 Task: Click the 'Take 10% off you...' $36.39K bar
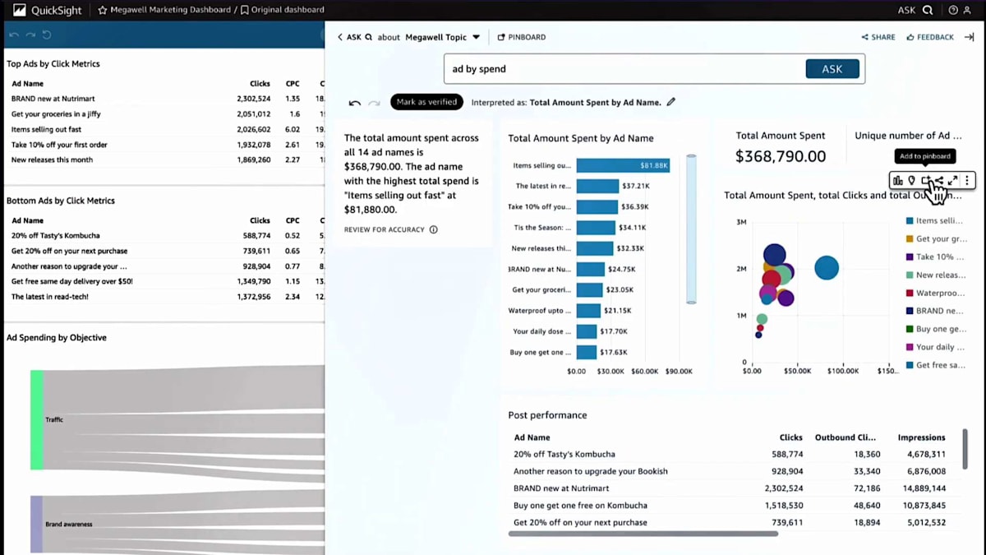coord(597,206)
